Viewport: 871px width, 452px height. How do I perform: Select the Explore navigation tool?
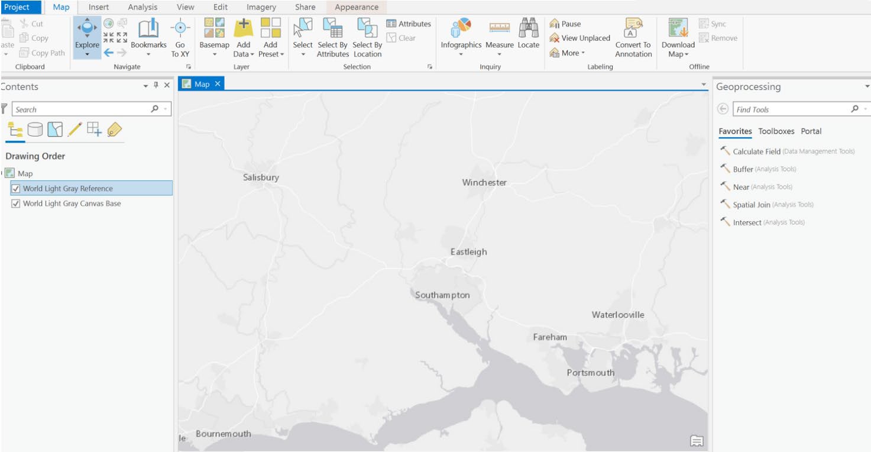(x=86, y=35)
